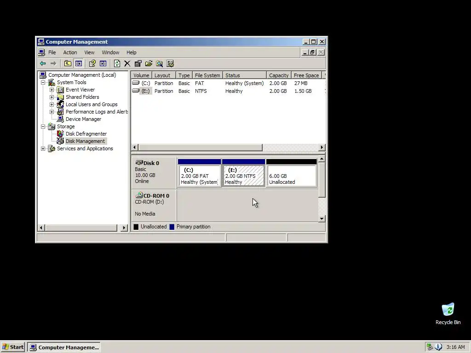
Task: Click the Disk 0 label panel
Action: [154, 173]
